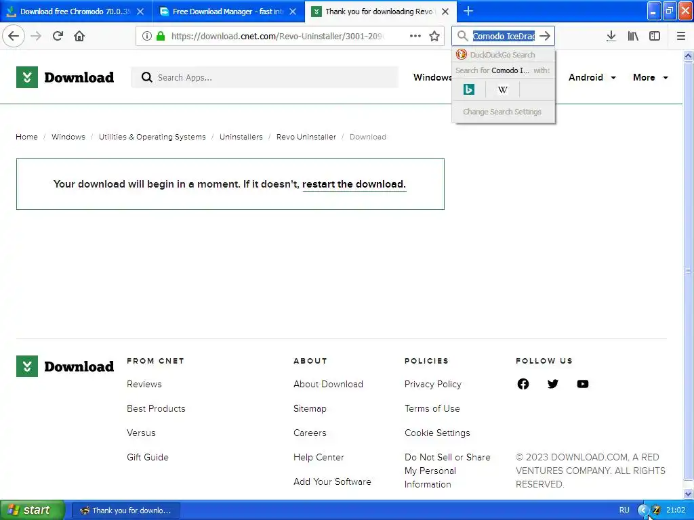Open the Reviews footer link
The height and width of the screenshot is (520, 694).
pos(144,385)
